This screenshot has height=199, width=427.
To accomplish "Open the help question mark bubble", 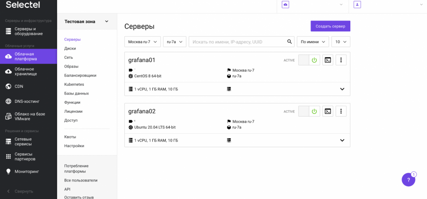I will [408, 180].
